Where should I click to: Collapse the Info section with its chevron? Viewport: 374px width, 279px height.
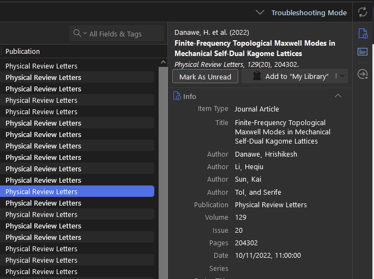[338, 96]
